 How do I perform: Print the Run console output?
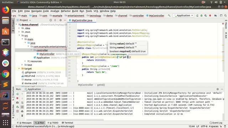tap(22, 111)
